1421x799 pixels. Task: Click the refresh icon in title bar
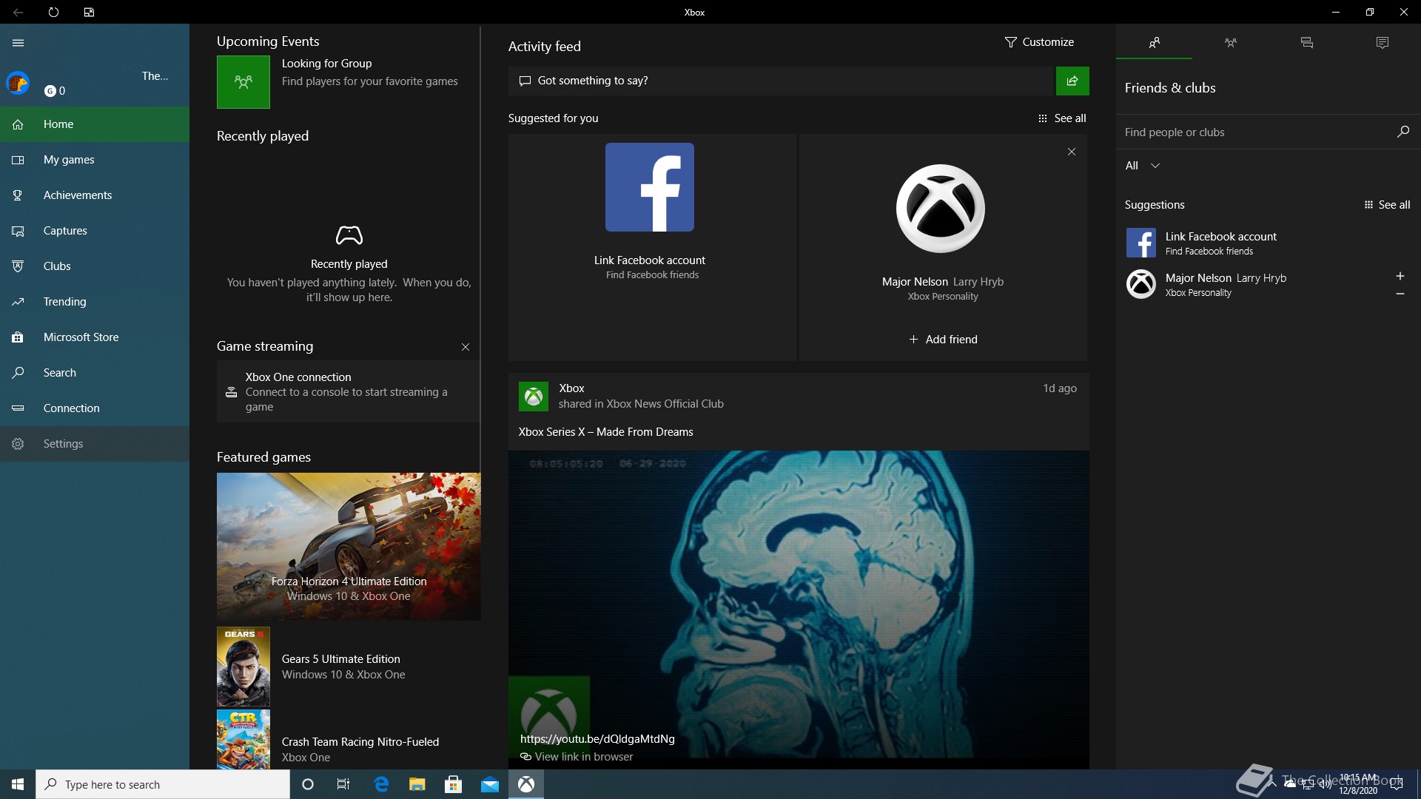(53, 12)
